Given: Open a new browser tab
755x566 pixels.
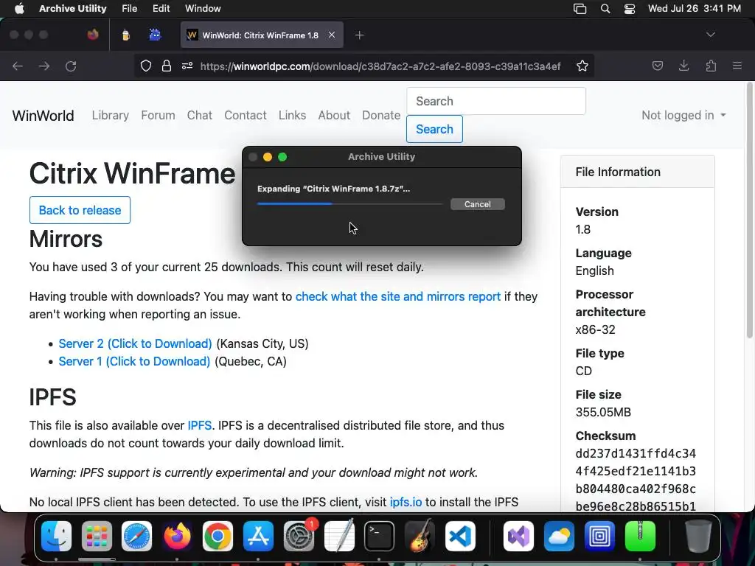Looking at the screenshot, I should click(359, 35).
